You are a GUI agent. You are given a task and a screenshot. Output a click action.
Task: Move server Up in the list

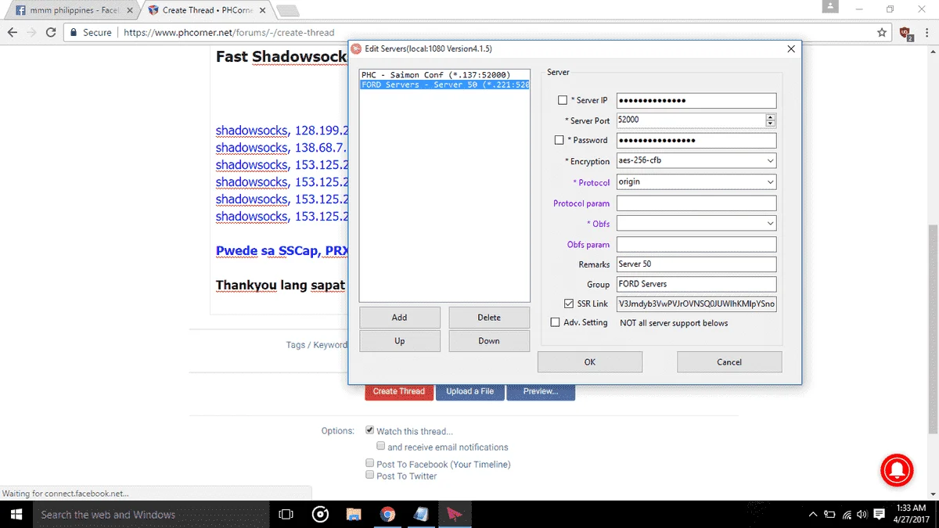(x=399, y=341)
